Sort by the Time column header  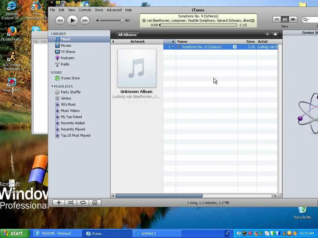(247, 42)
